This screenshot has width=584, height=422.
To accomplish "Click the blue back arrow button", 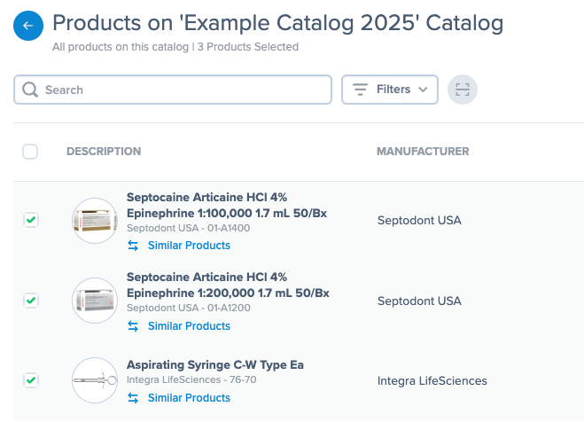I will [x=28, y=26].
